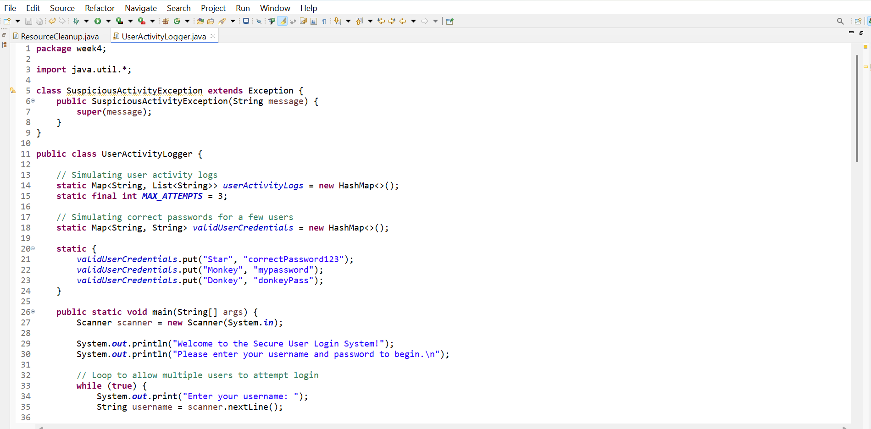
Task: Go to the Next Edit Location
Action: point(391,21)
